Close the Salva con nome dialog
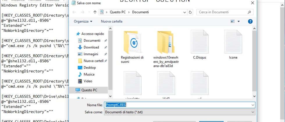285x122 pixels. (x=252, y=3)
